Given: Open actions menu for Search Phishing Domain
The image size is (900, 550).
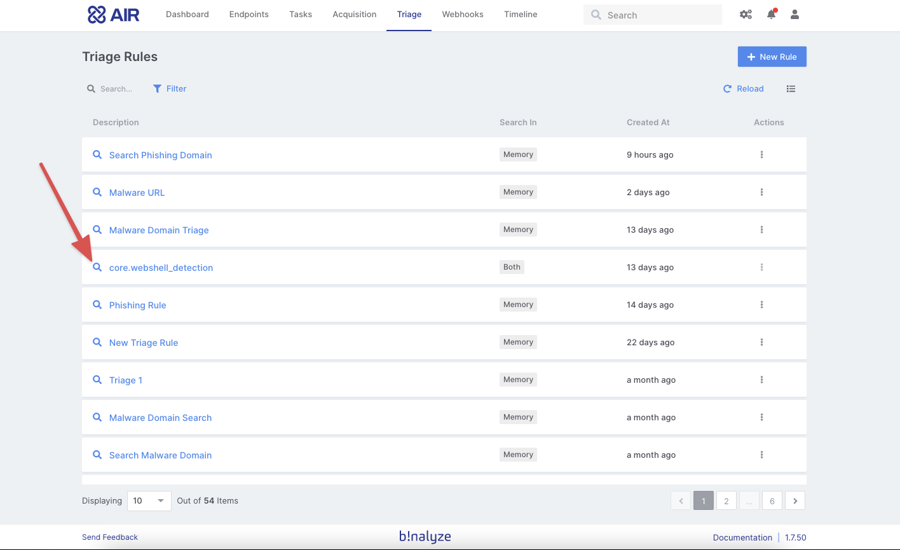Looking at the screenshot, I should 761,155.
